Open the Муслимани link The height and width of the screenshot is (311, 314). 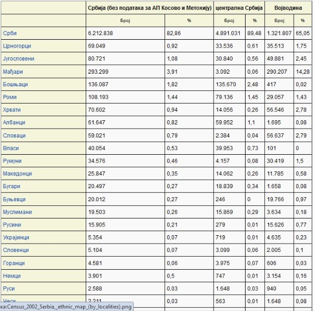coord(17,212)
